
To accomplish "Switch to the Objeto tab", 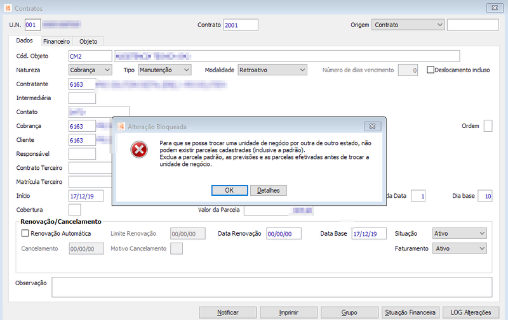I will click(x=88, y=41).
